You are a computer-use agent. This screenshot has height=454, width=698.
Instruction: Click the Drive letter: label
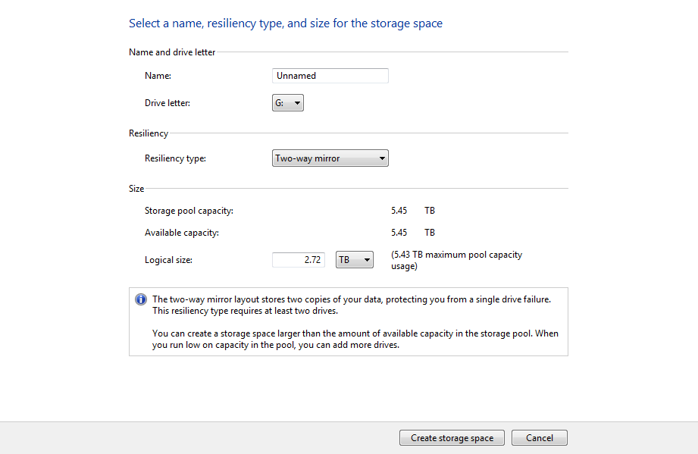click(x=167, y=103)
